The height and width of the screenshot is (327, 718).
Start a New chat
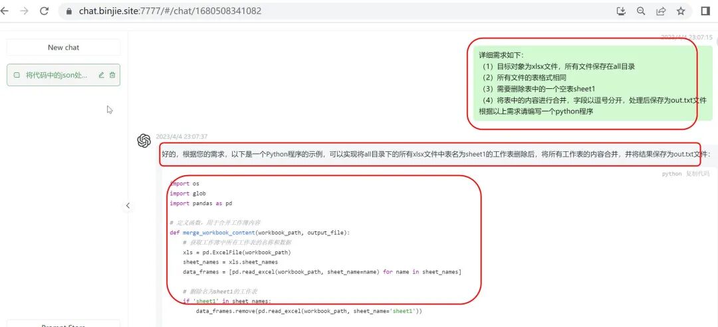pyautogui.click(x=64, y=48)
